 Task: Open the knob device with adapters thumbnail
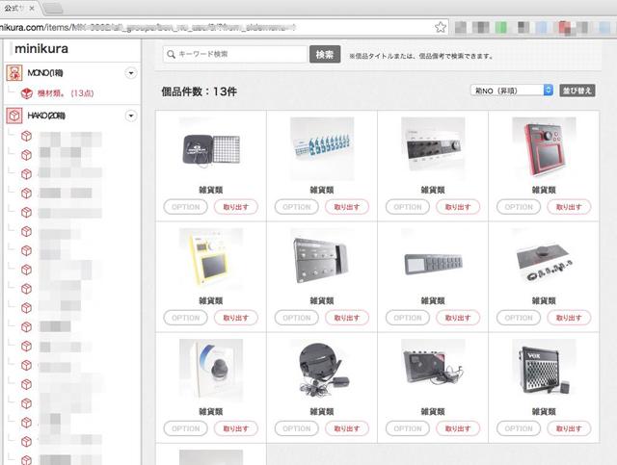point(544,260)
